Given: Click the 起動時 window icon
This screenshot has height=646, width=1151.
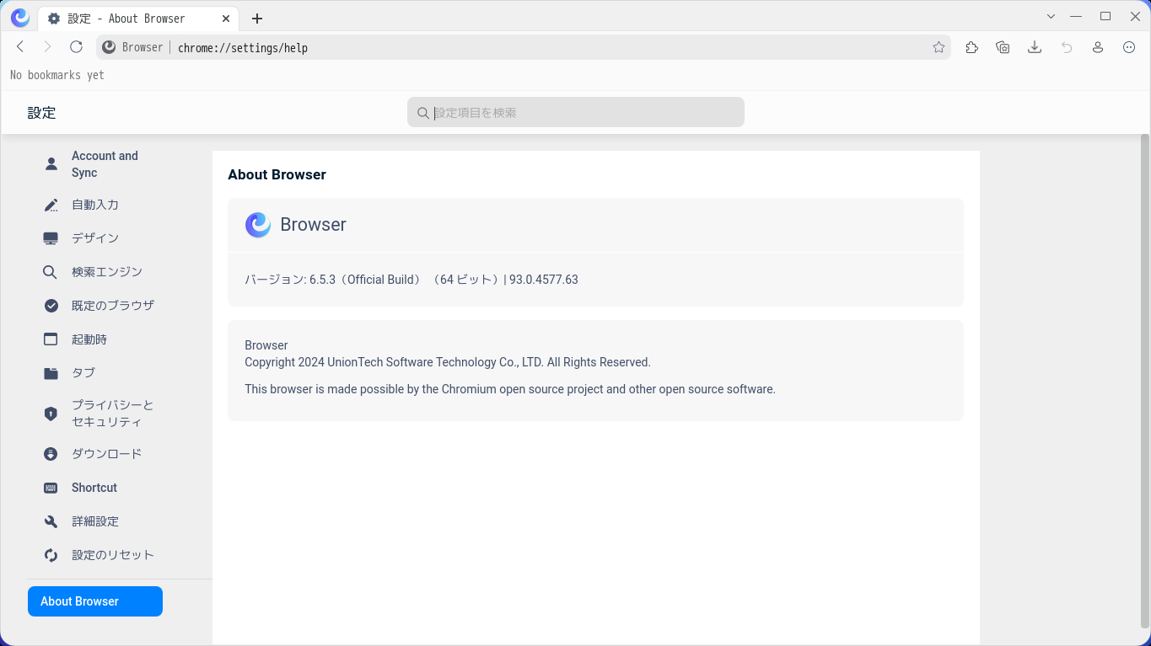Looking at the screenshot, I should tap(51, 339).
